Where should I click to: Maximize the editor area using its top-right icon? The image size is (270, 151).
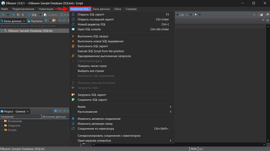[x=267, y=20]
